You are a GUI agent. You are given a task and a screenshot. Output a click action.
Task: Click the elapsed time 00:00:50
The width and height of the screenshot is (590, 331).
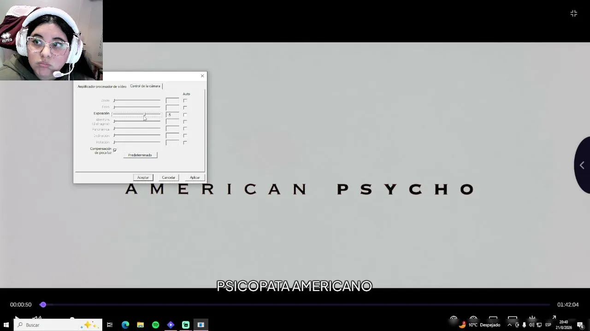(21, 305)
